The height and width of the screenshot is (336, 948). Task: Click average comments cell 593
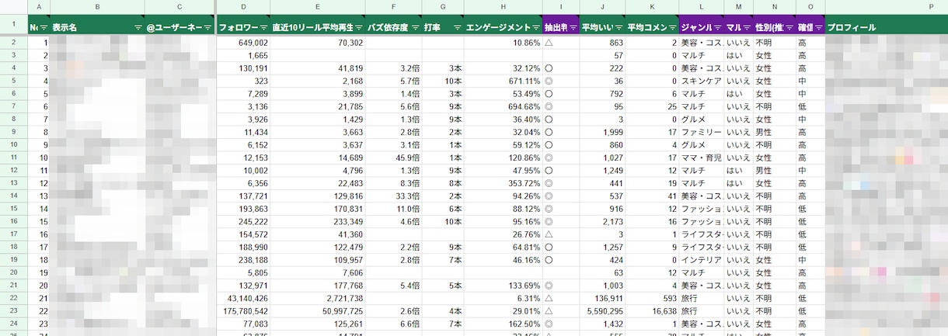(652, 299)
